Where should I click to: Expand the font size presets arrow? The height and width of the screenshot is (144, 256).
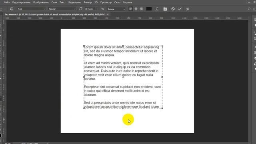[x=97, y=9]
